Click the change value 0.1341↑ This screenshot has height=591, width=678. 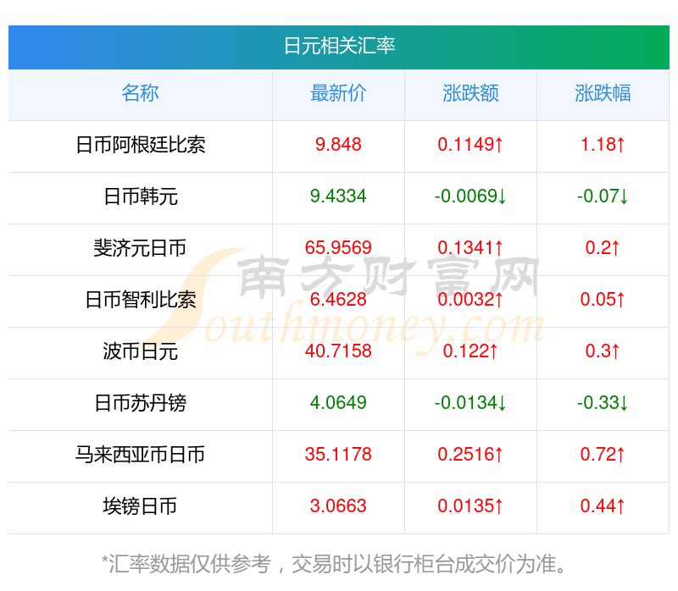[470, 247]
